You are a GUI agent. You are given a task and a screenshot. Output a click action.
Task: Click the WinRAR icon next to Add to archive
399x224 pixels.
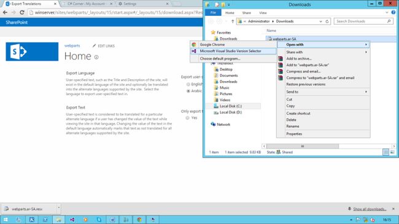281,58
